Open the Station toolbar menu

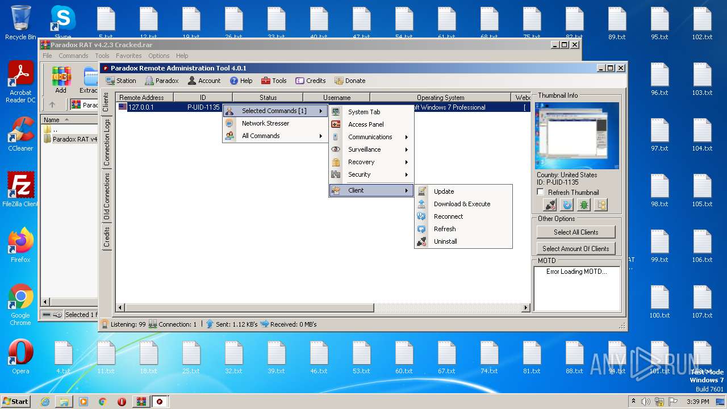point(120,81)
